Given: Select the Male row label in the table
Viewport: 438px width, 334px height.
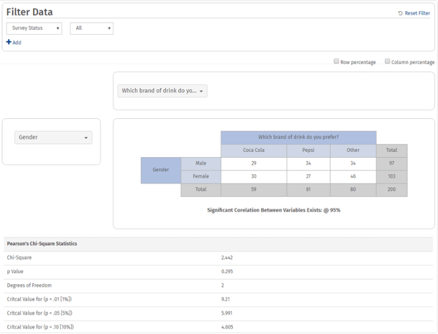Looking at the screenshot, I should (x=201, y=163).
